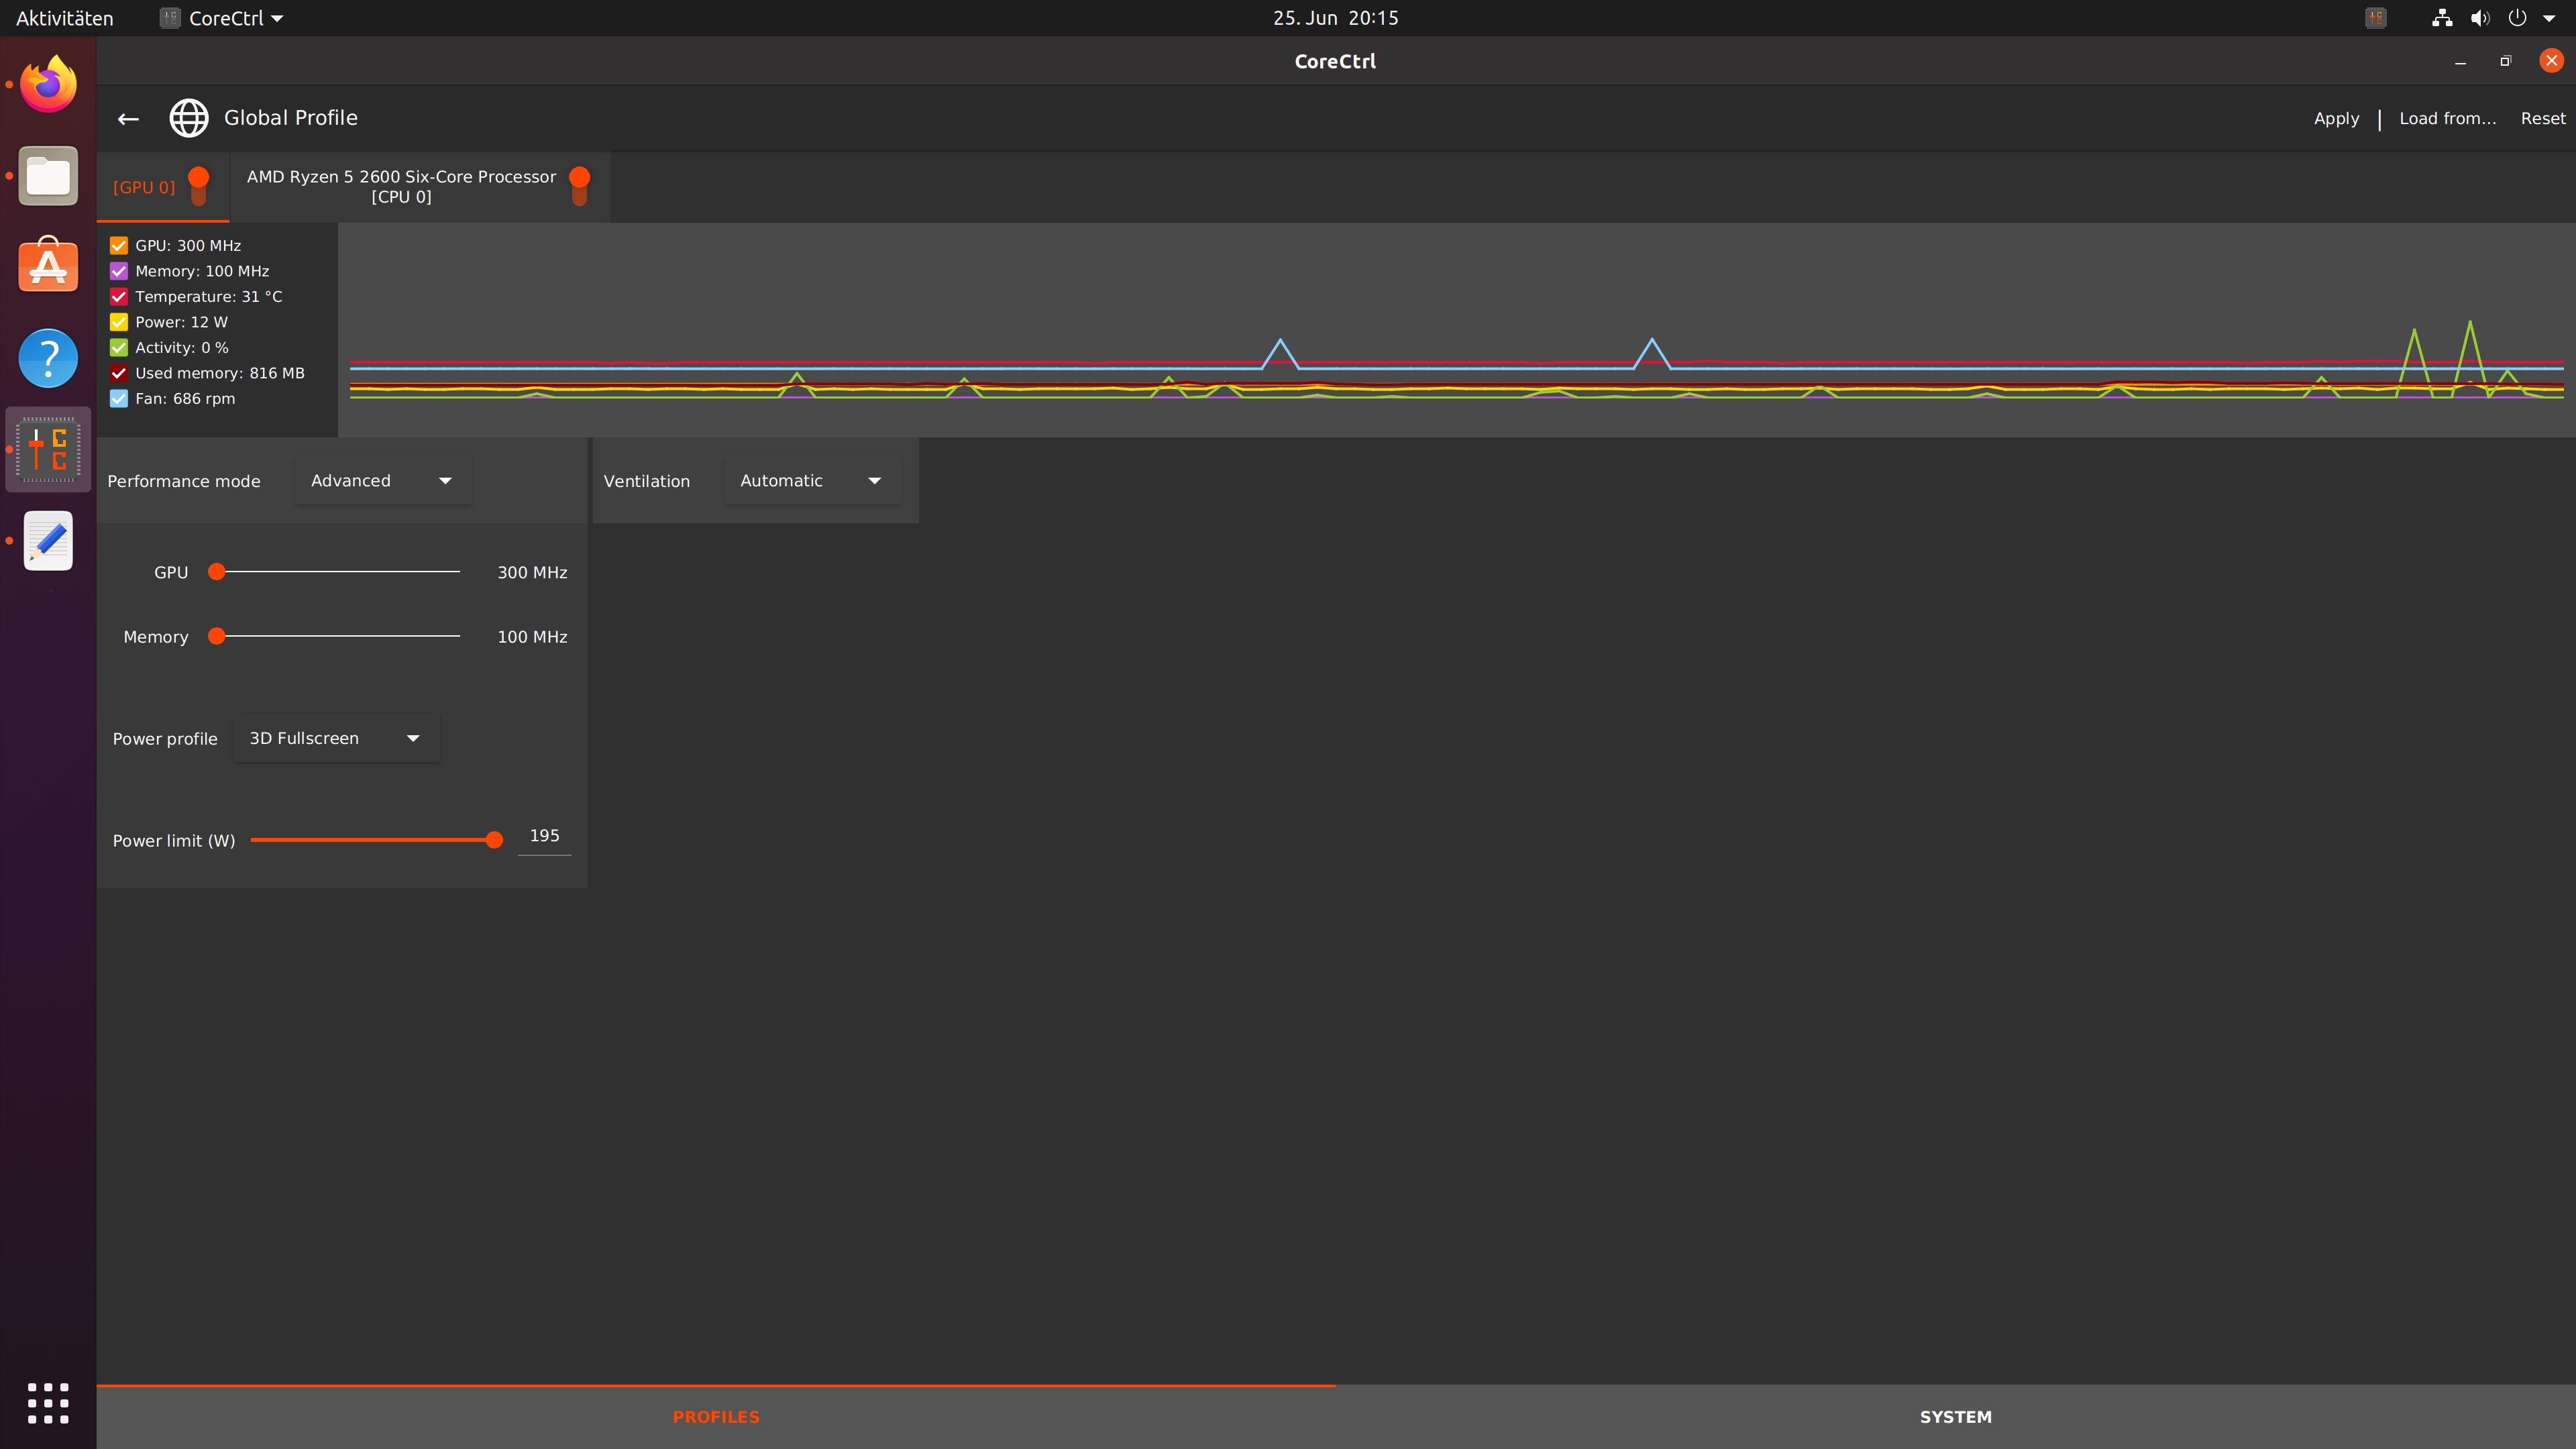Image resolution: width=2576 pixels, height=1449 pixels.
Task: Open the Files app in dock
Action: click(48, 176)
